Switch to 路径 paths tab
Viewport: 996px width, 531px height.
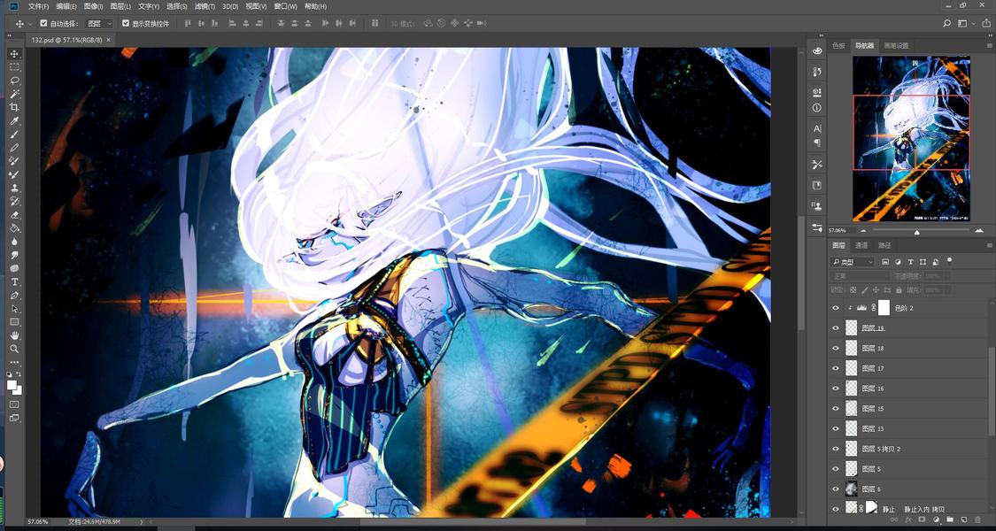[x=884, y=245]
